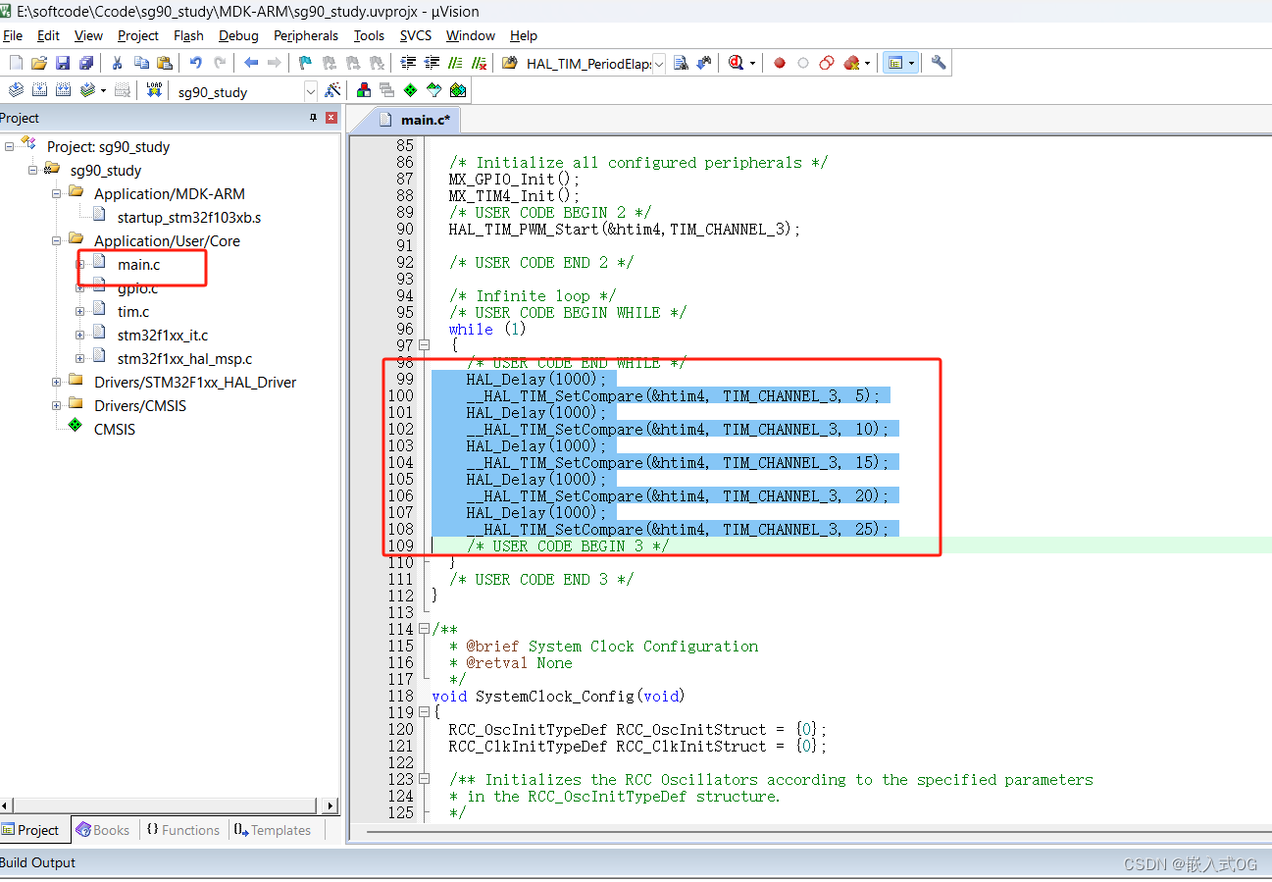The image size is (1272, 882).
Task: Save all files with the Save All icon
Action: pyautogui.click(x=86, y=63)
